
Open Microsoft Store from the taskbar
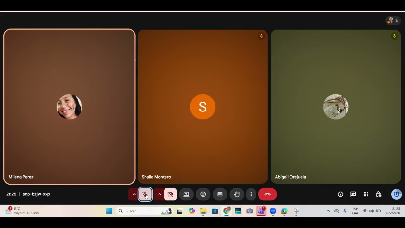tap(215, 211)
